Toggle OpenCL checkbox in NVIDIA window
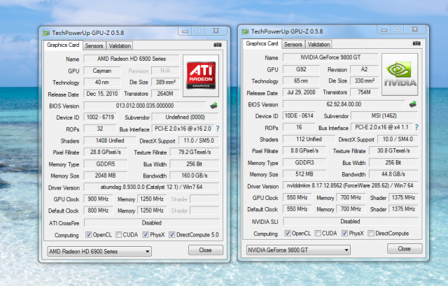 point(288,233)
